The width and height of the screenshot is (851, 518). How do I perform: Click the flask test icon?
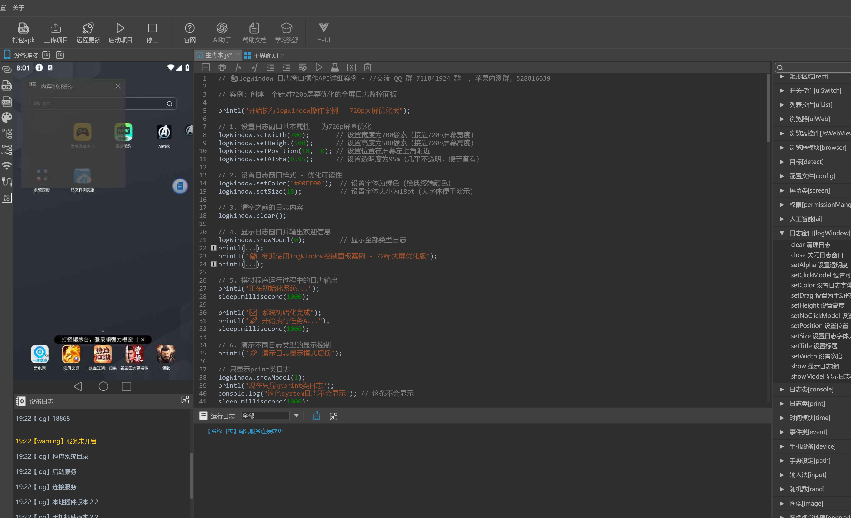click(335, 67)
